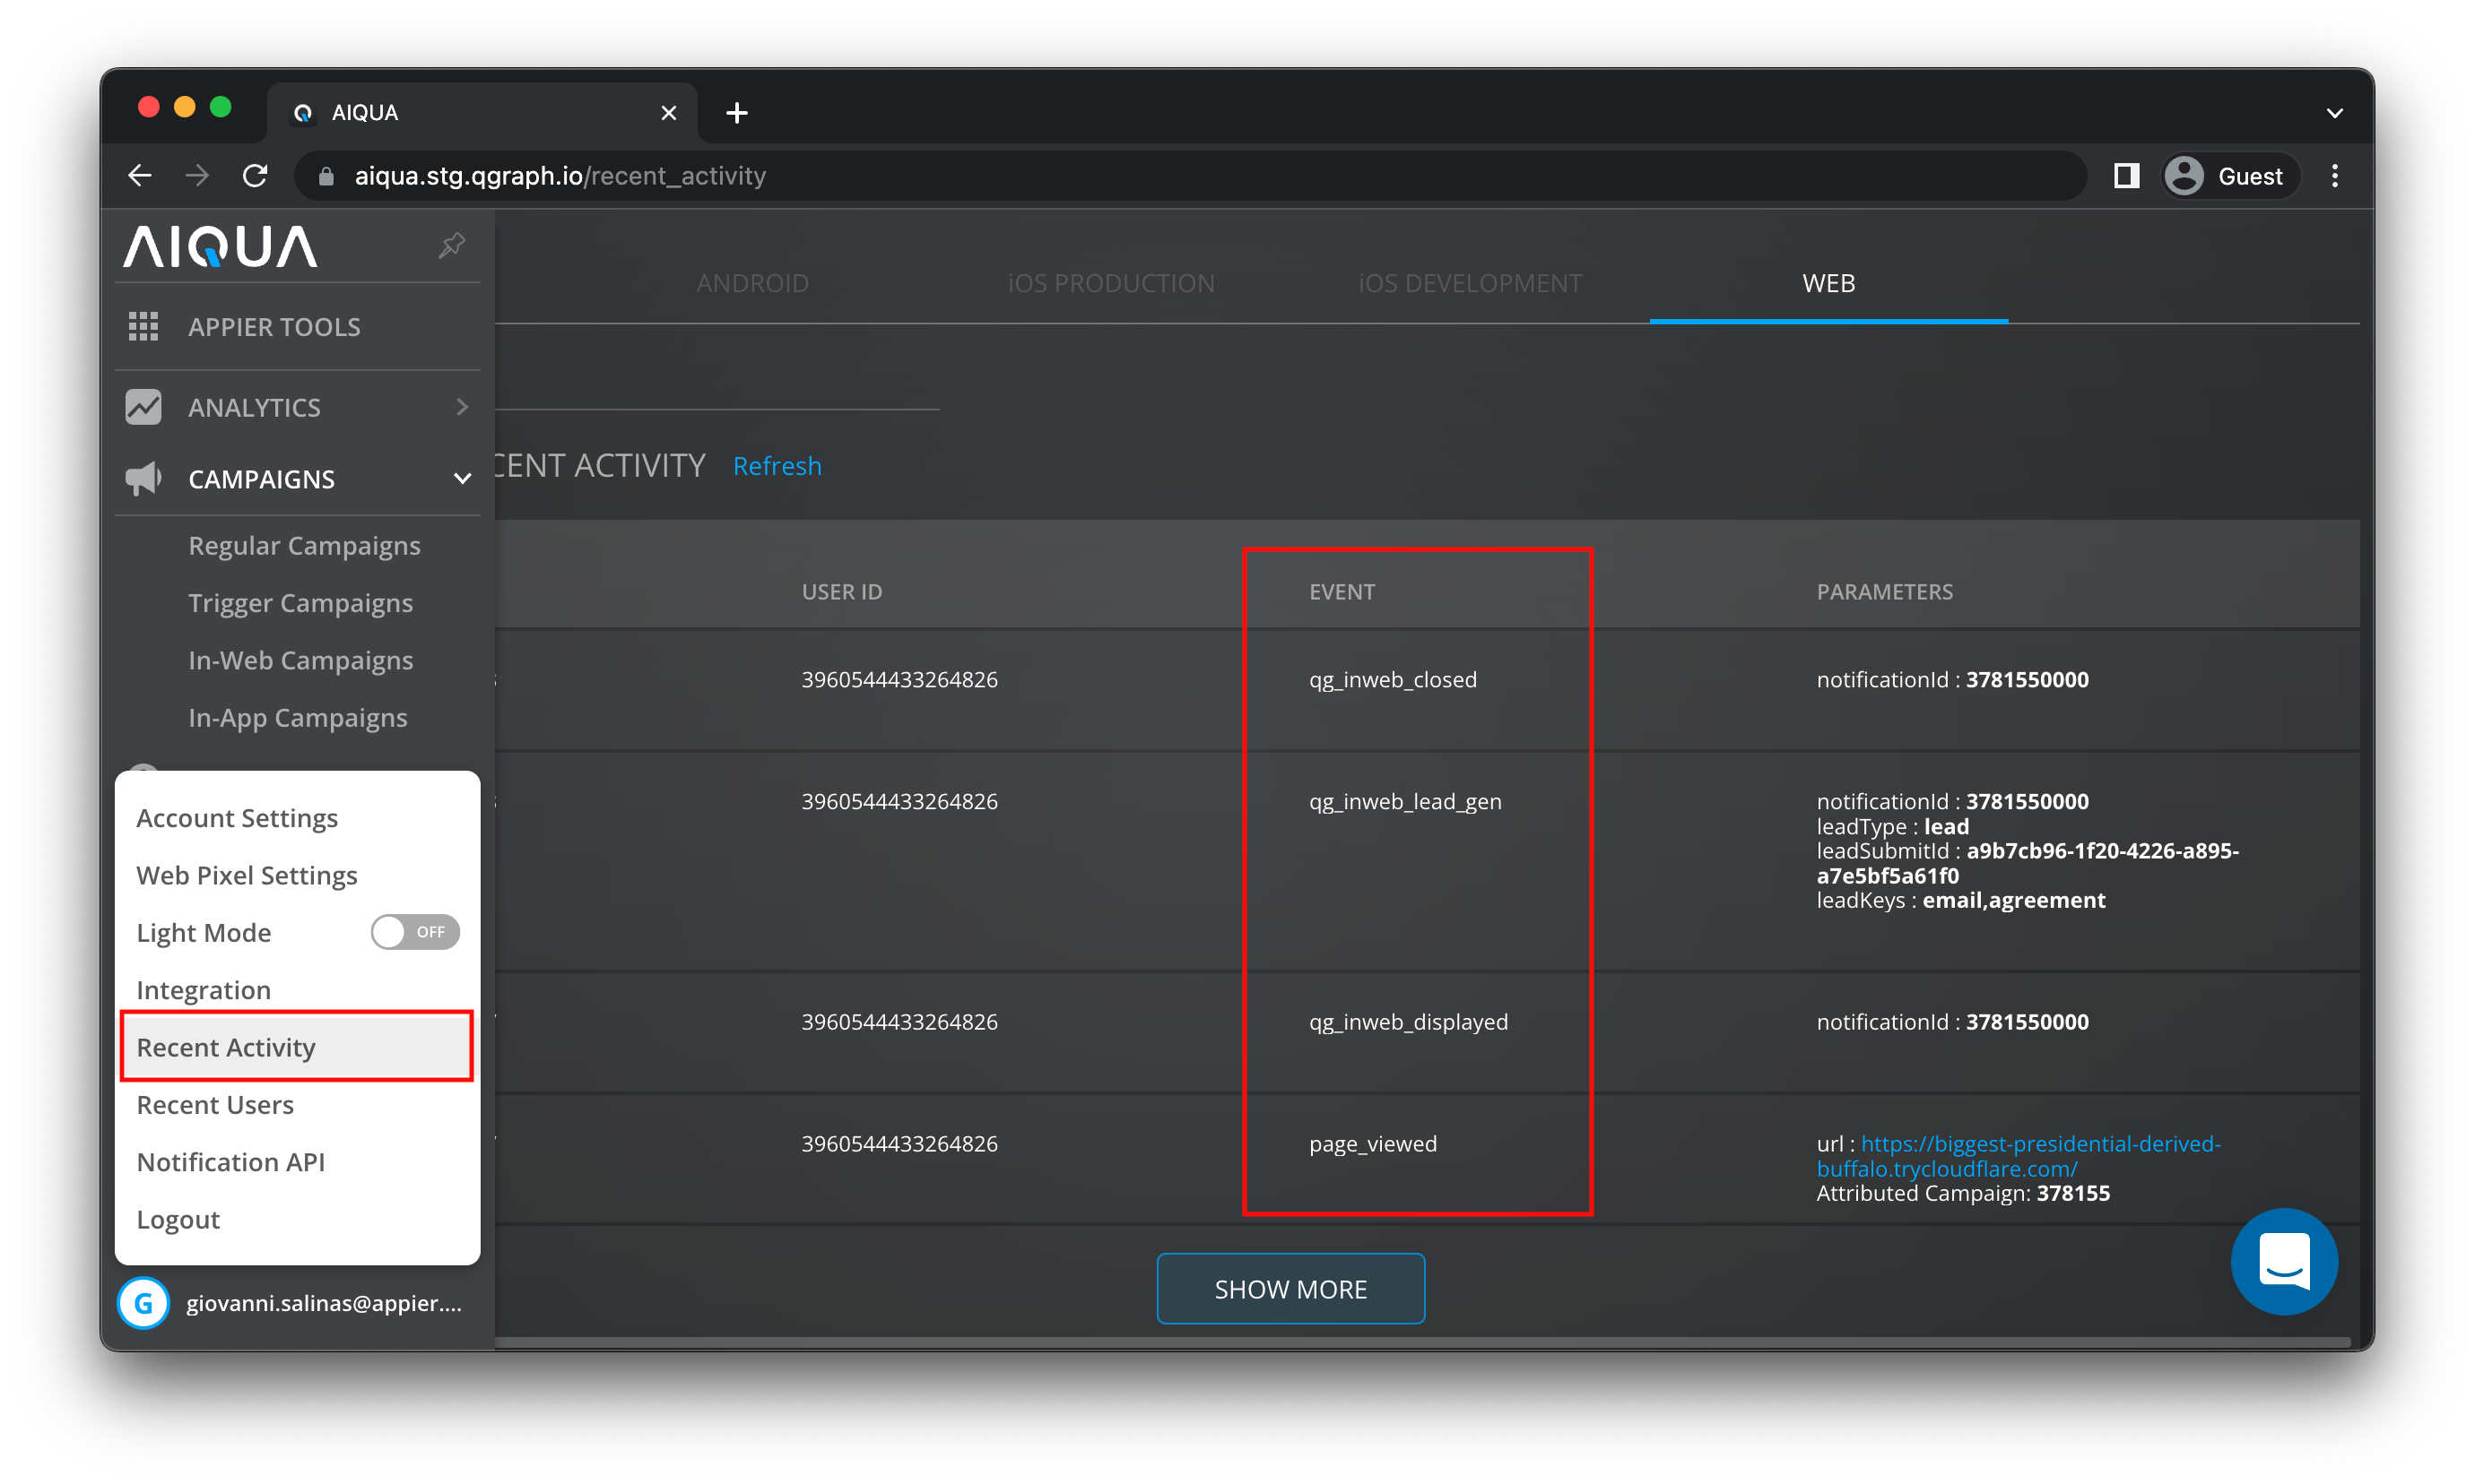
Task: Select Recent Users menu entry
Action: pos(215,1105)
